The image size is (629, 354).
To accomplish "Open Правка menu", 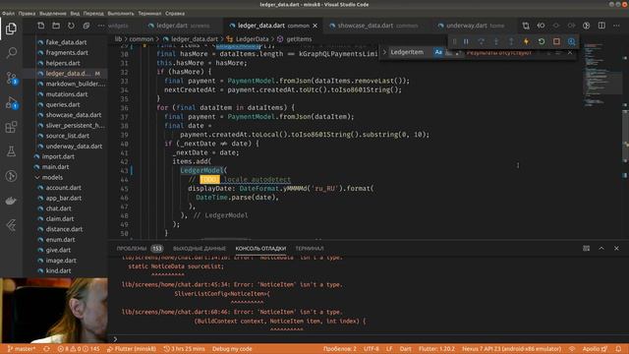I will tap(27, 13).
